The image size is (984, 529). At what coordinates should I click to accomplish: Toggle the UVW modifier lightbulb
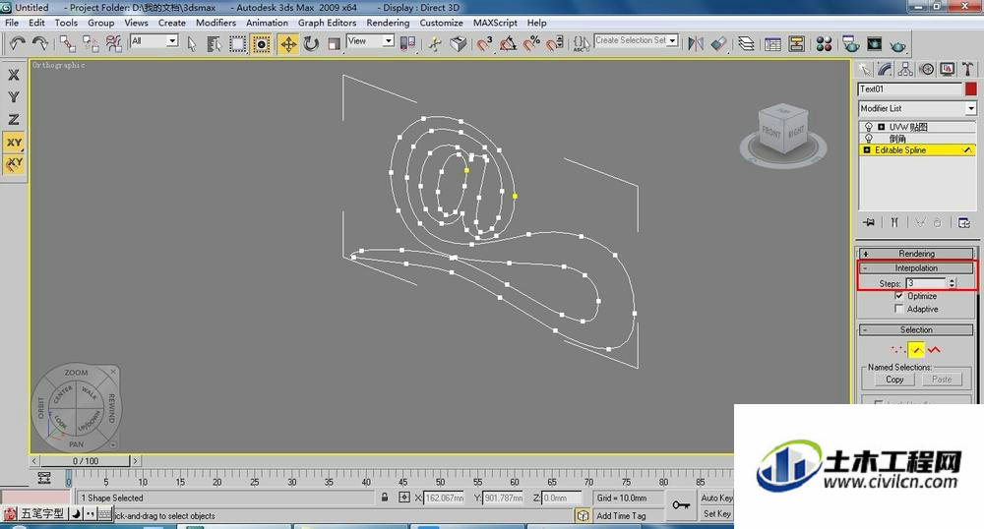(869, 127)
